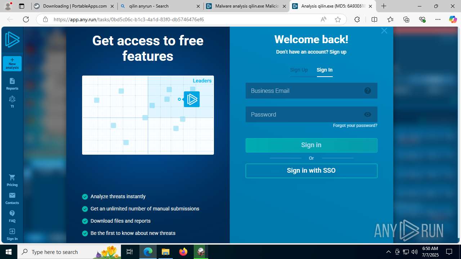
Task: Switch to qilin anyrun Search tab
Action: tap(160, 6)
